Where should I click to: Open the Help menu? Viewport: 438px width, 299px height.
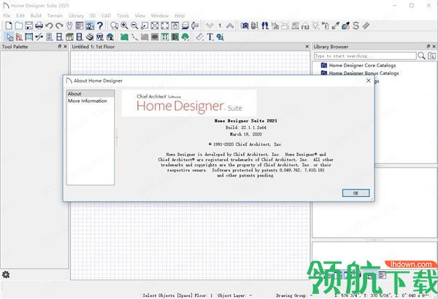click(180, 15)
